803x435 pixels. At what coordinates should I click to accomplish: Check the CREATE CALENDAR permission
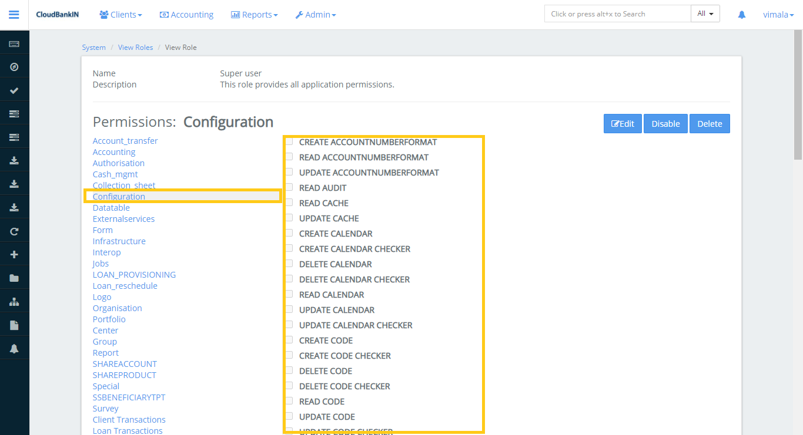[289, 232]
